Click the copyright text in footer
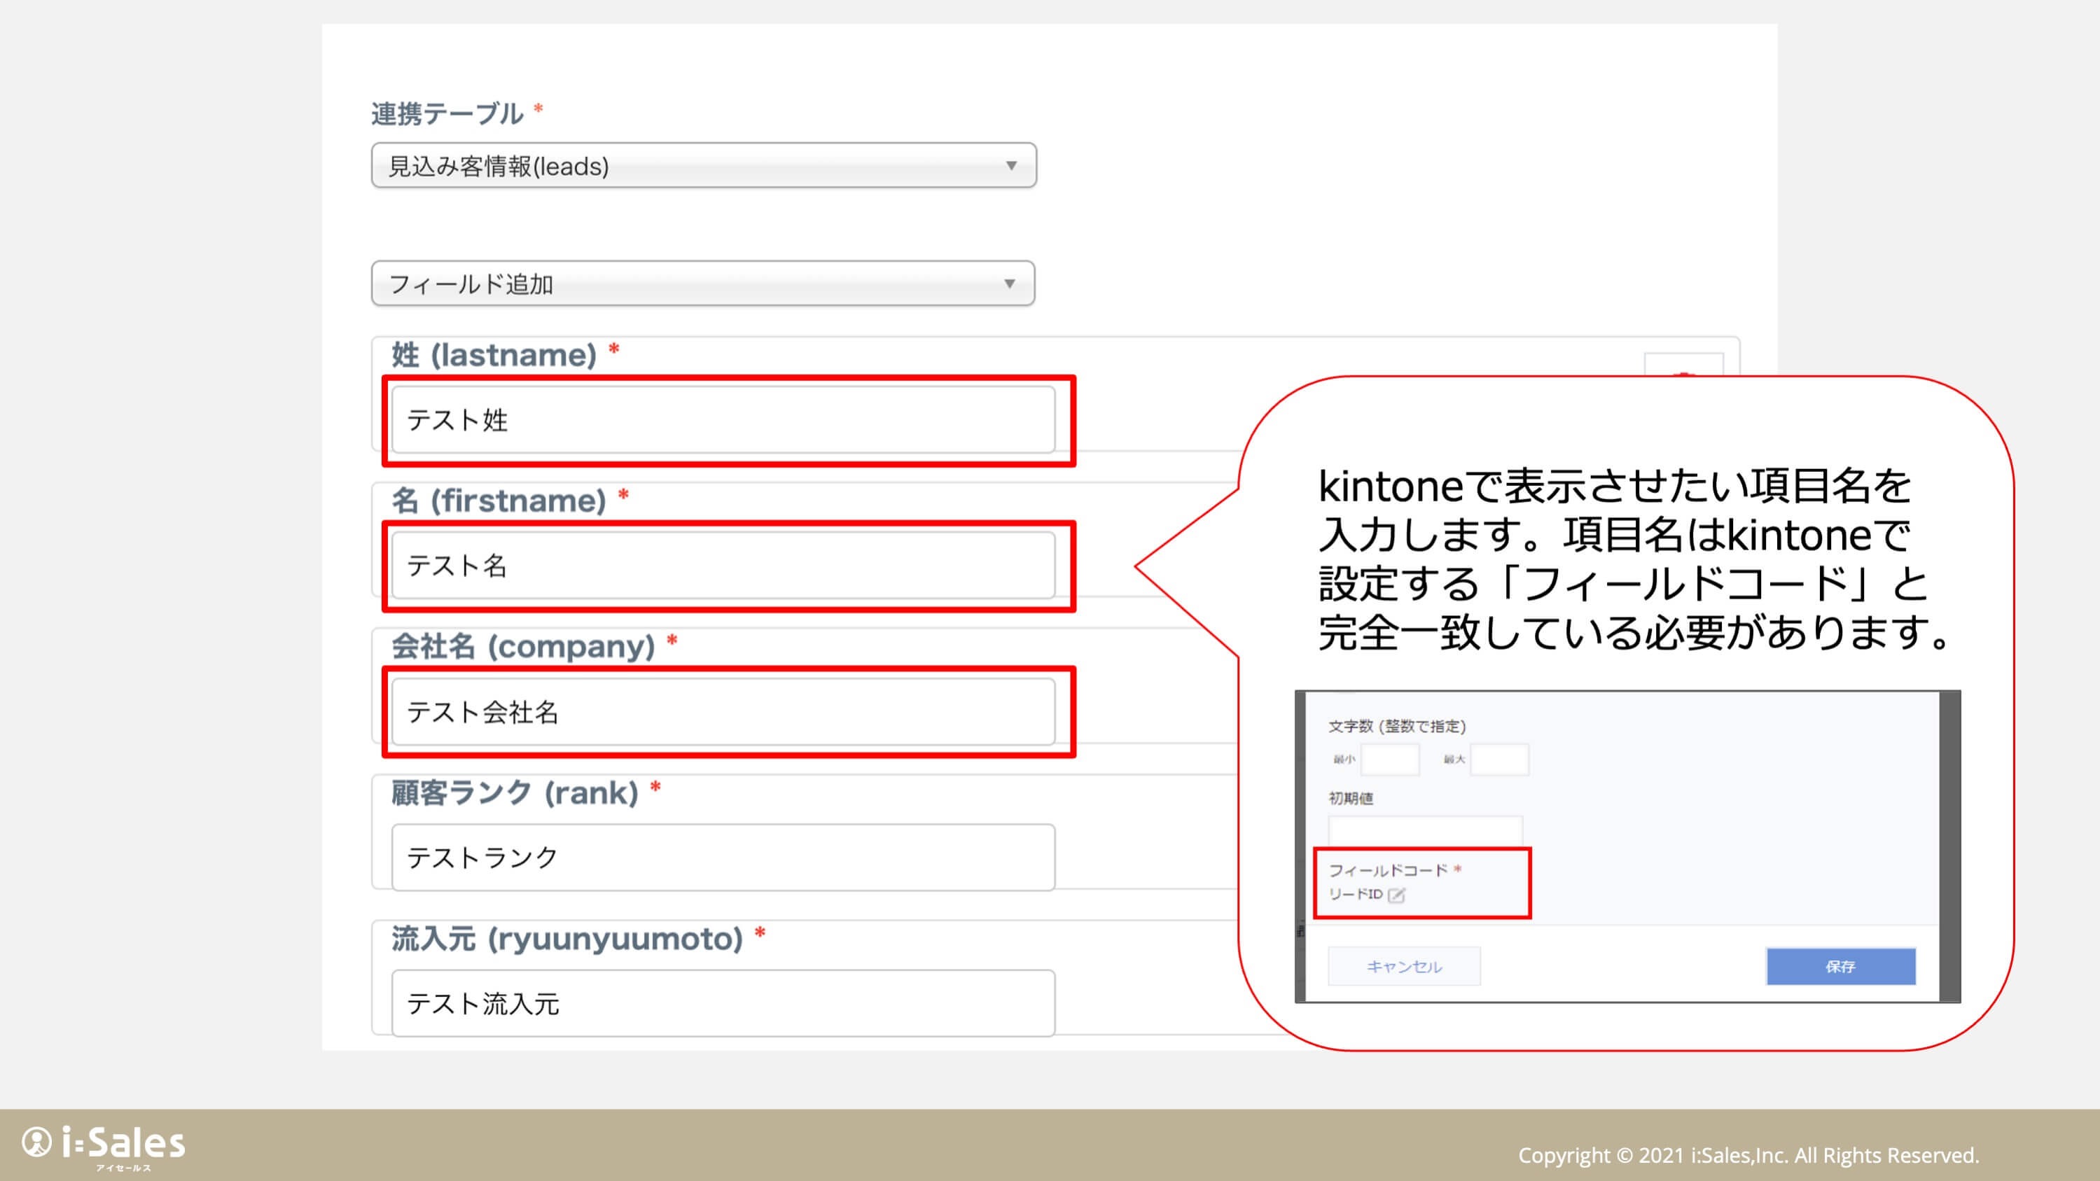Image resolution: width=2100 pixels, height=1181 pixels. [x=1748, y=1155]
